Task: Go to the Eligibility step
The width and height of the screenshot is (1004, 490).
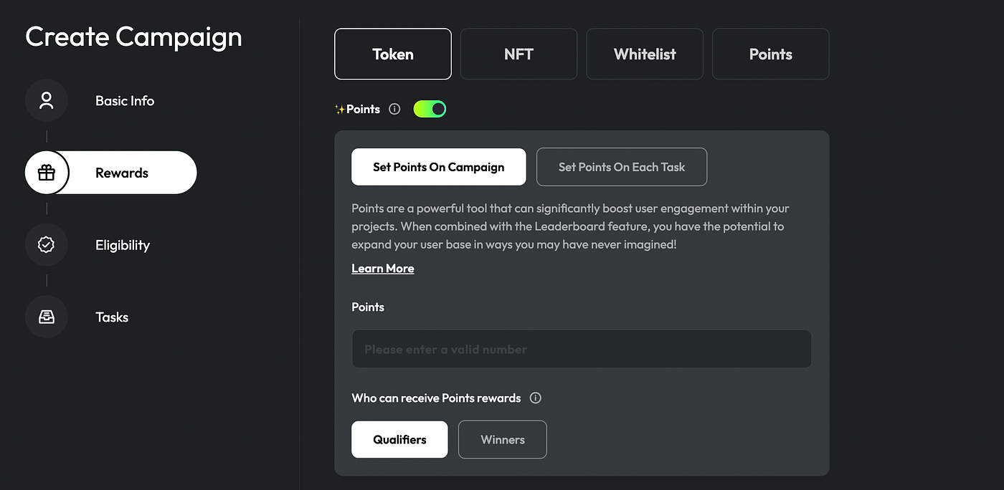Action: tap(123, 245)
